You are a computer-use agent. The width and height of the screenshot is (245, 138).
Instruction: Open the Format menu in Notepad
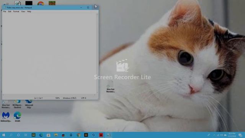coord(16,11)
